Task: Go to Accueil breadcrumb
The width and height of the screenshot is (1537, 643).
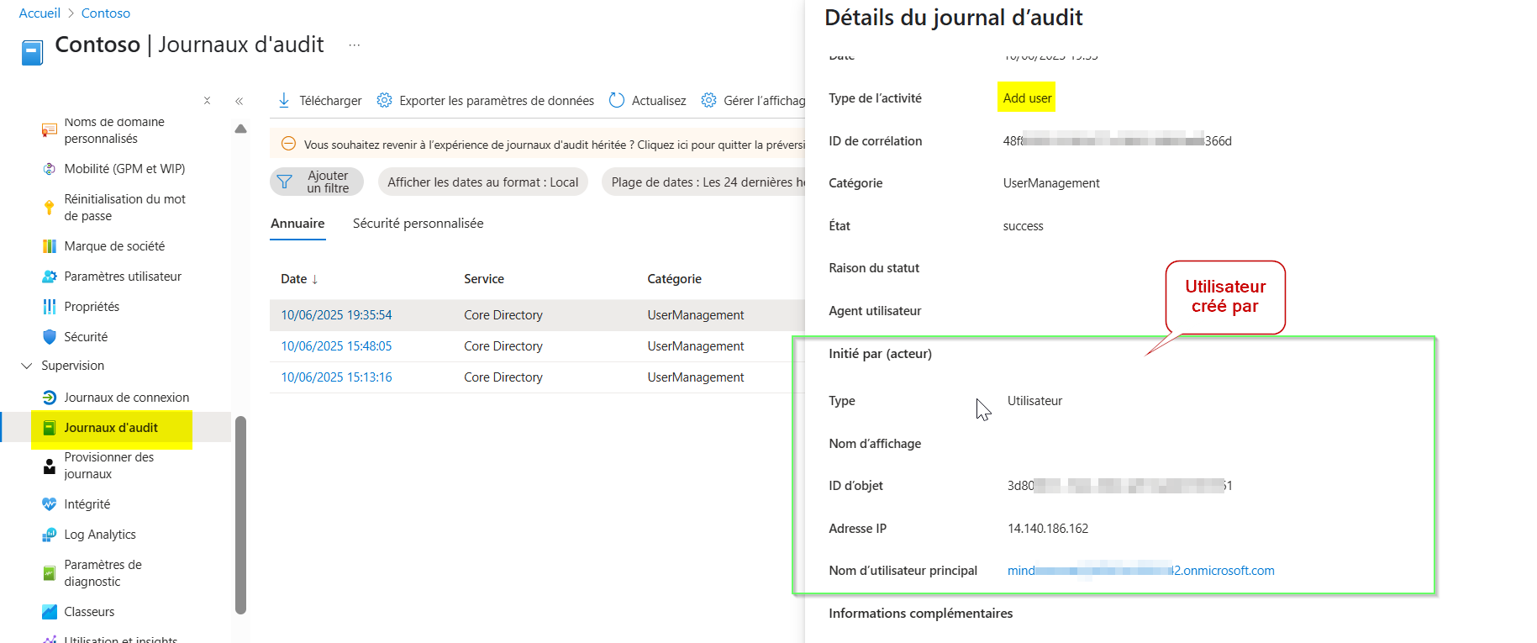Action: click(39, 13)
